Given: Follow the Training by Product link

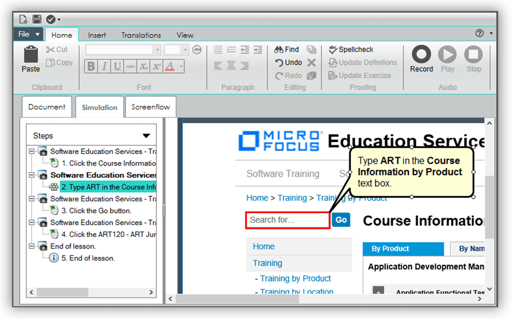Looking at the screenshot, I should pyautogui.click(x=295, y=279).
